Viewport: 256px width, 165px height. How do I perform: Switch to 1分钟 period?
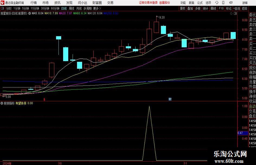point(17,8)
